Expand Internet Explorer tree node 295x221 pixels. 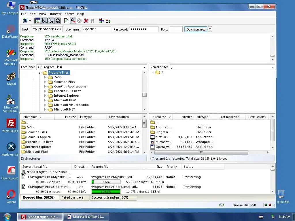click(x=45, y=96)
